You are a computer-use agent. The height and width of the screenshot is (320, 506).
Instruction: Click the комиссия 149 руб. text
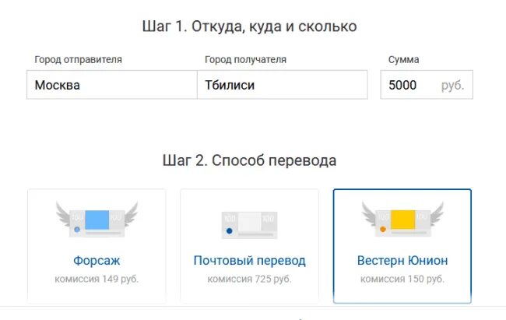tap(97, 279)
